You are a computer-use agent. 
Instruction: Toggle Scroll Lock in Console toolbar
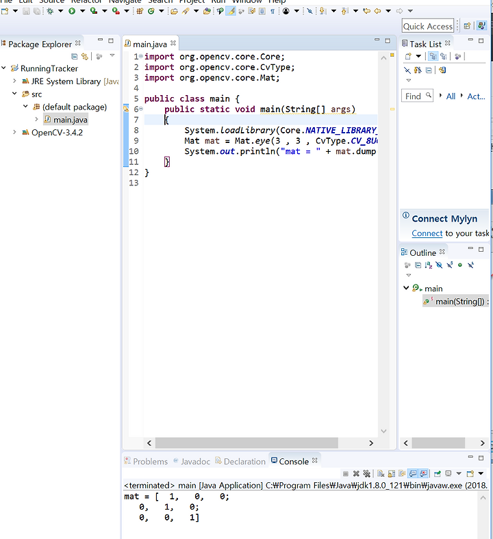tap(391, 474)
